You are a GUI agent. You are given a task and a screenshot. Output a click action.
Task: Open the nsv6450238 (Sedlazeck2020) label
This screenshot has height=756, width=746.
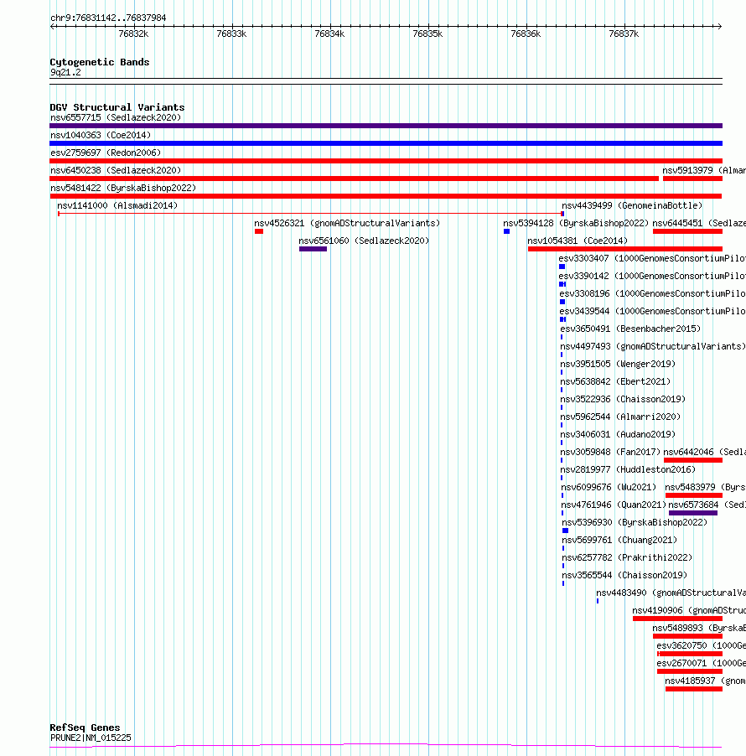pyautogui.click(x=116, y=170)
